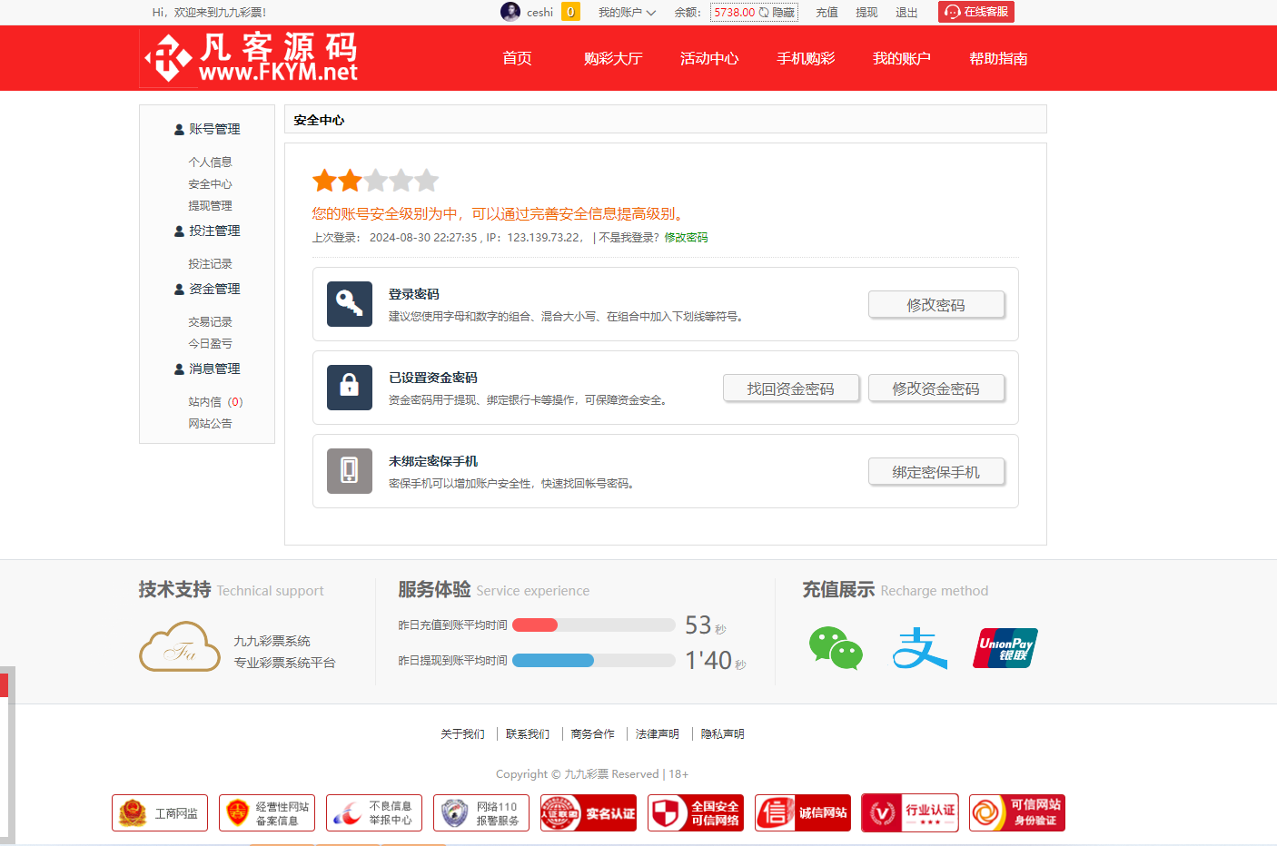
Task: Click the recharge arrival time progress bar
Action: 593,625
